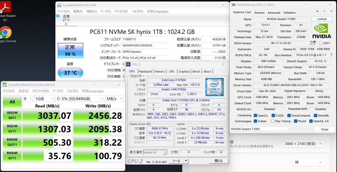Image resolution: width=337 pixels, height=172 pixels.
Task: Run the RND4K Q1T1 test button
Action: pyautogui.click(x=12, y=155)
